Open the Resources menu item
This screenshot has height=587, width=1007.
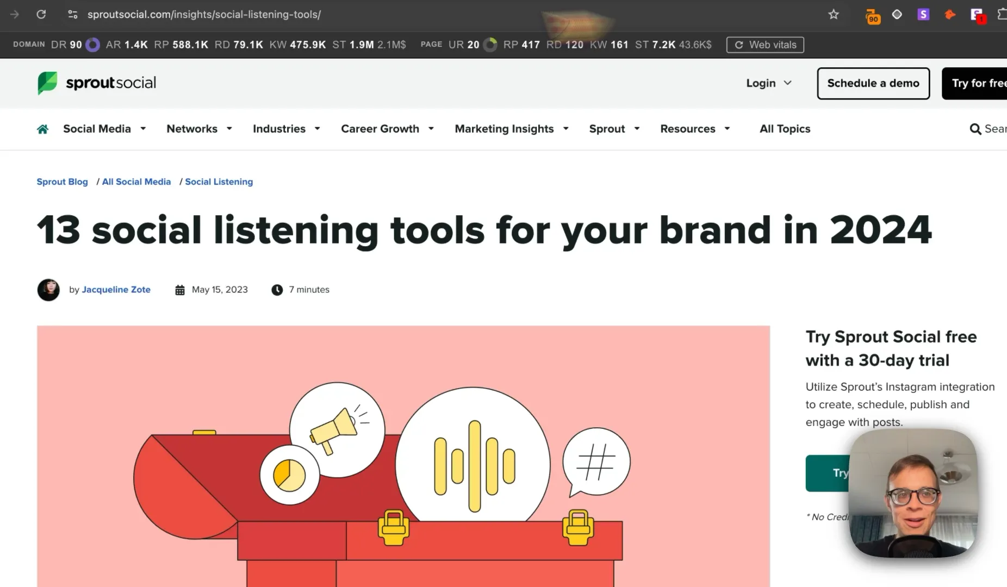point(695,129)
